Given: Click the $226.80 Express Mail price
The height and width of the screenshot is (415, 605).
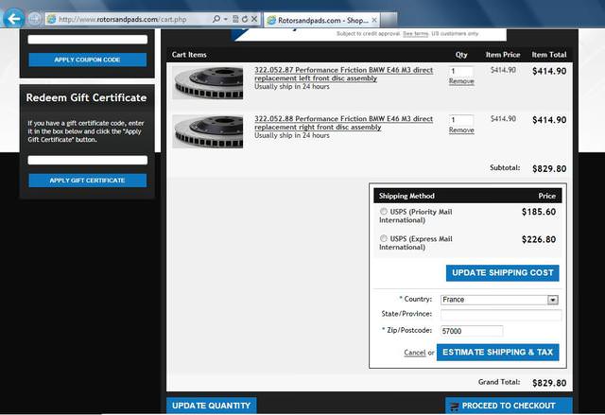Looking at the screenshot, I should tap(539, 239).
